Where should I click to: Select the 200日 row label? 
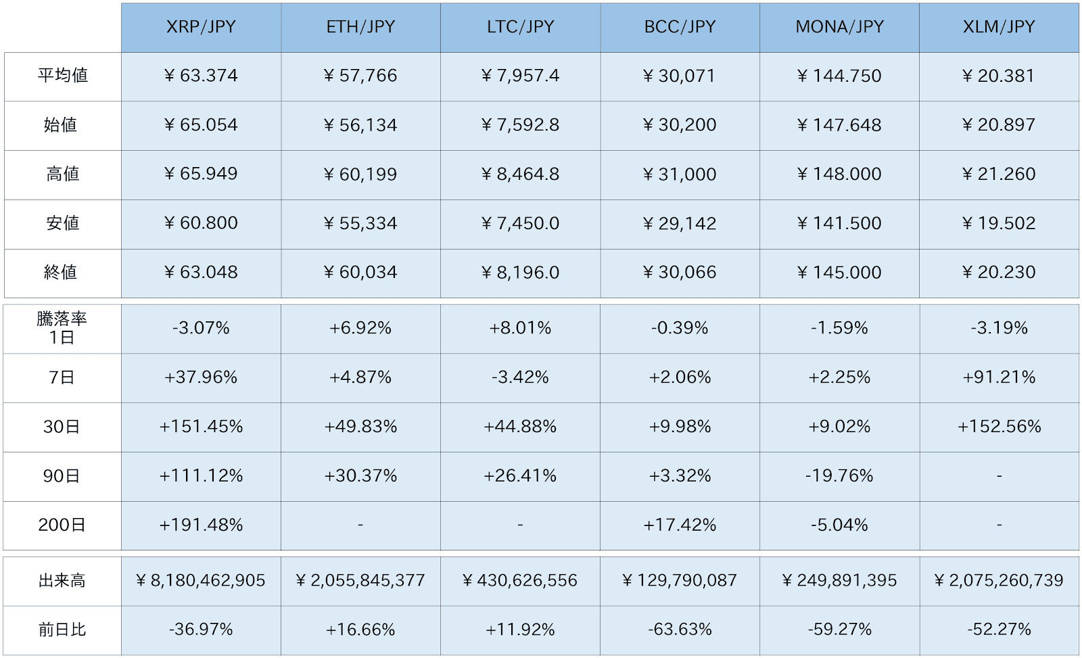point(62,525)
